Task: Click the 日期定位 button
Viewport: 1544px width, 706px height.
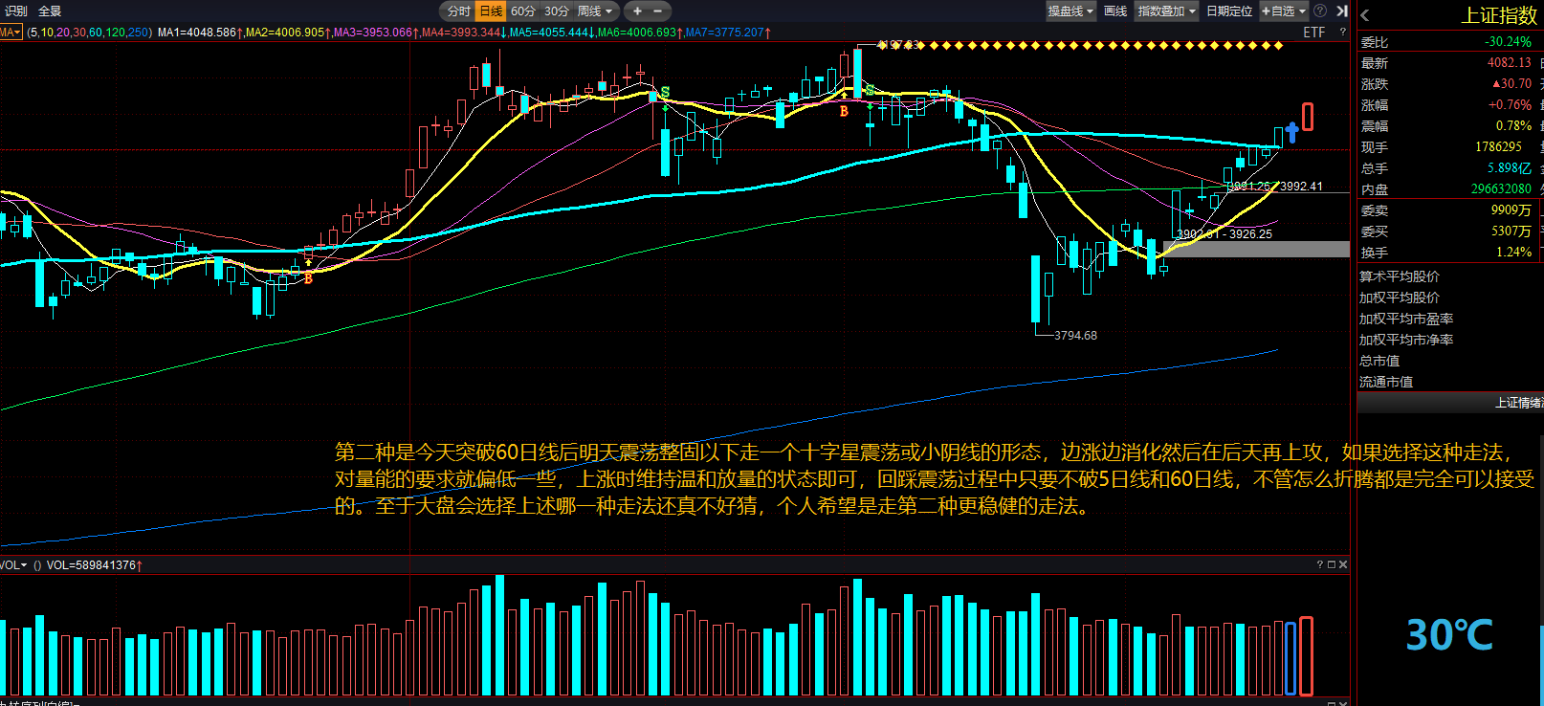Action: [x=1229, y=11]
